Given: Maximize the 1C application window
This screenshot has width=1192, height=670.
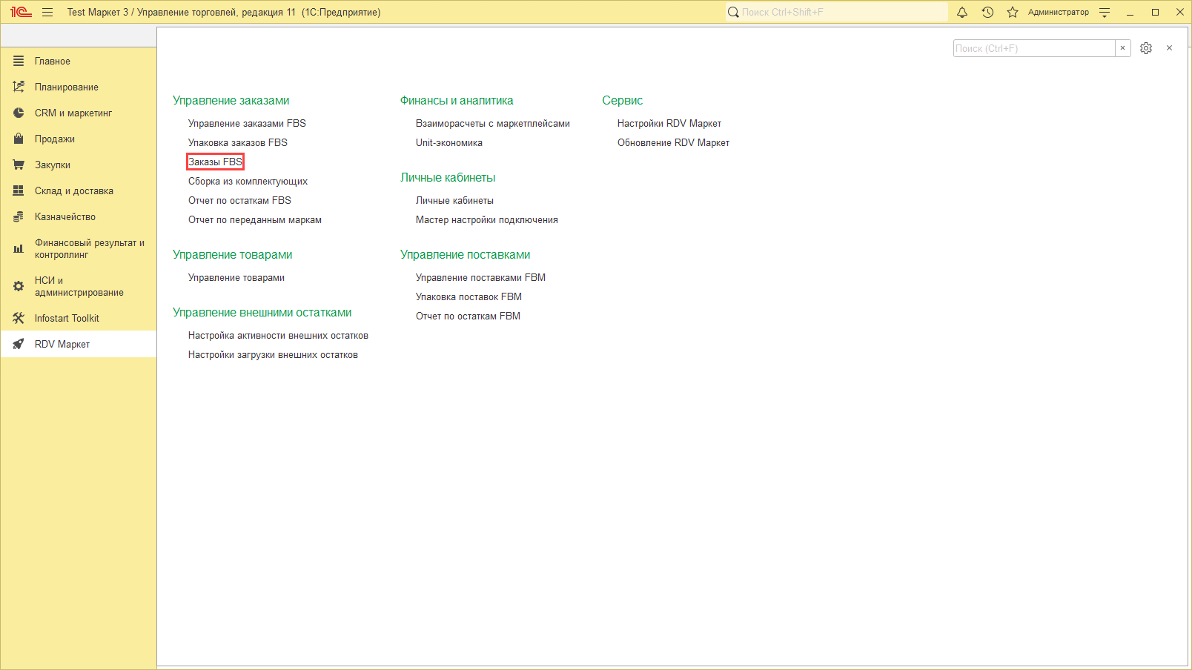Looking at the screenshot, I should coord(1155,12).
